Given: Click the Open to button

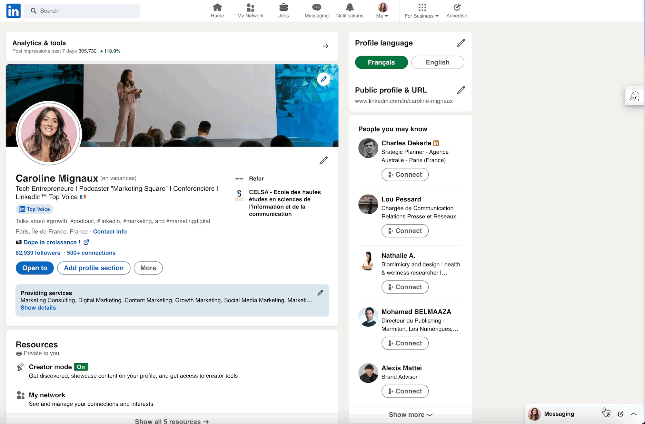Looking at the screenshot, I should point(35,268).
